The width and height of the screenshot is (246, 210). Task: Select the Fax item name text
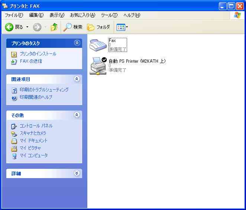(x=112, y=40)
